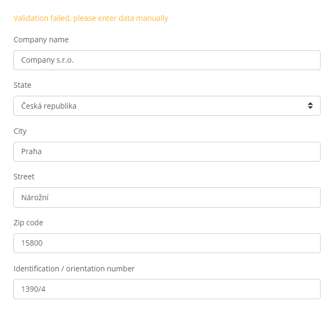The image size is (335, 319).
Task: Place cursor on the 15800 value
Action: pos(32,243)
